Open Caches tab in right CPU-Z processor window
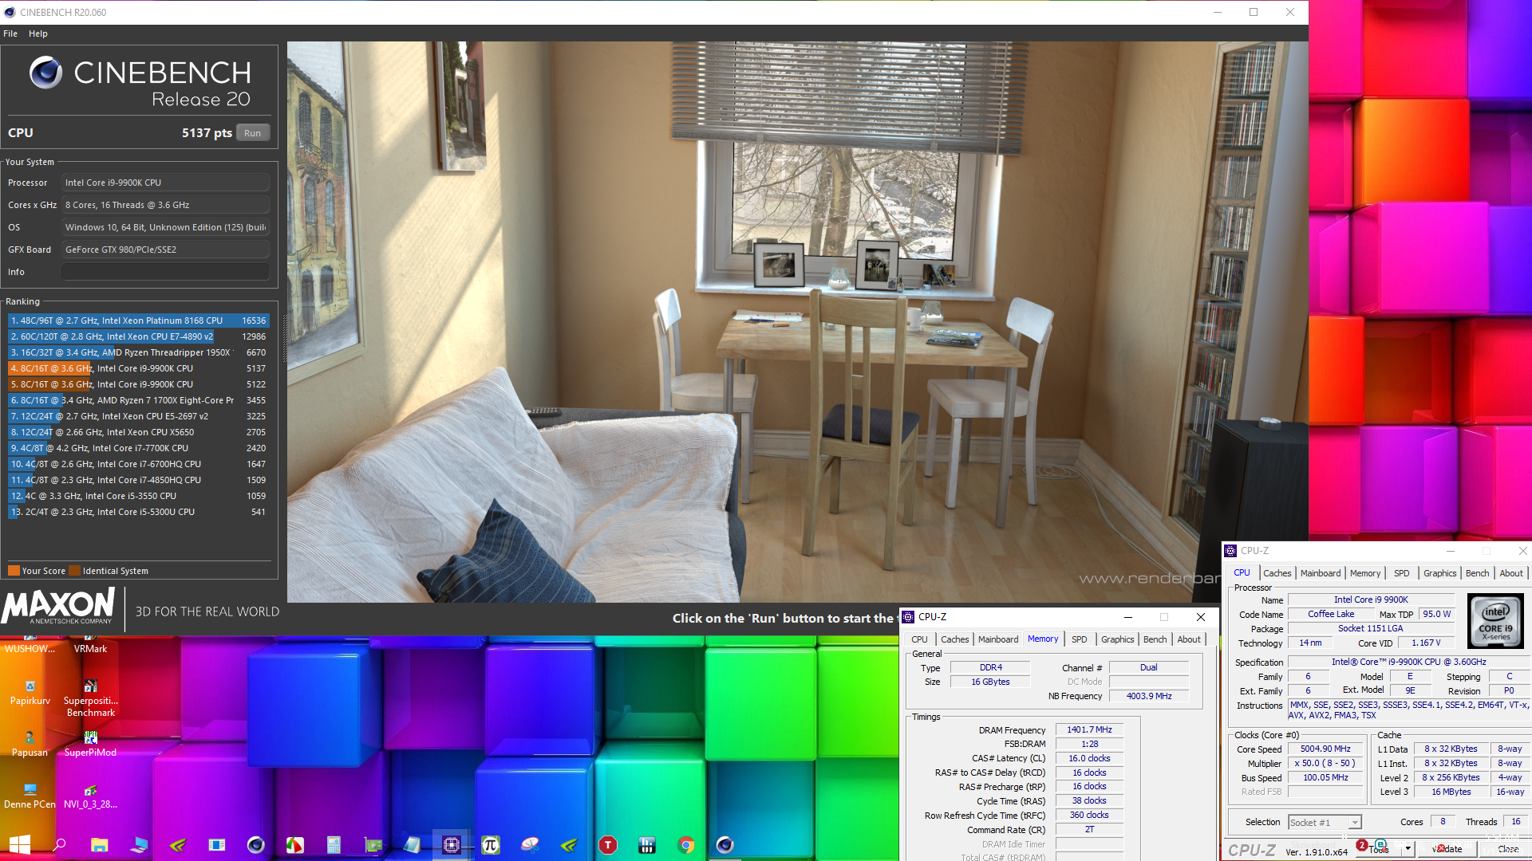 [1277, 573]
